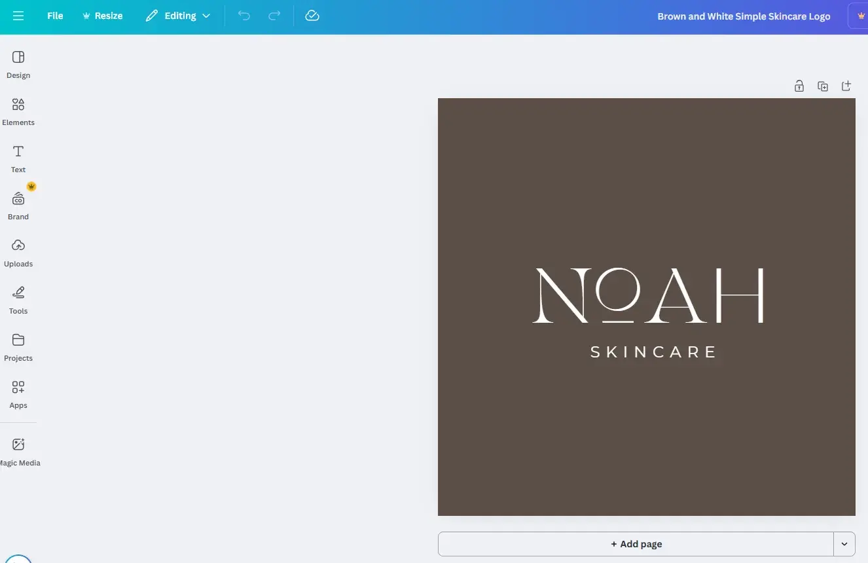This screenshot has width=868, height=563.
Task: Open the hamburger menu top left
Action: tap(18, 16)
